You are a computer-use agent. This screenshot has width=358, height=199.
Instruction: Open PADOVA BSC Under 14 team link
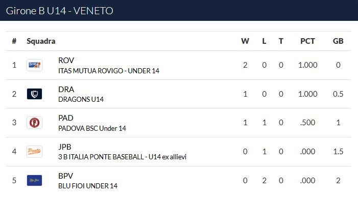92,128
